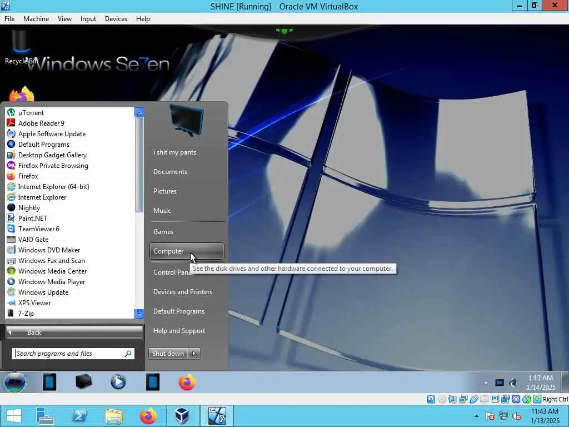Open the media player icon on guest taskbar

[118, 382]
